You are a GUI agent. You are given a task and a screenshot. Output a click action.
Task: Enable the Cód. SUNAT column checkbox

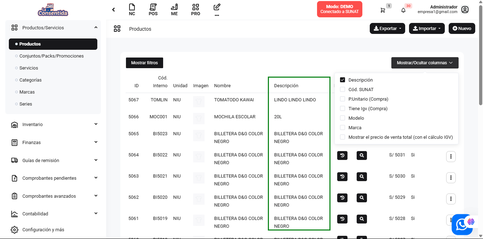[343, 89]
